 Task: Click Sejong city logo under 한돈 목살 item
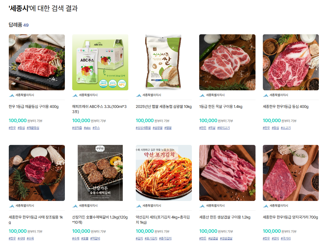coord(202,95)
